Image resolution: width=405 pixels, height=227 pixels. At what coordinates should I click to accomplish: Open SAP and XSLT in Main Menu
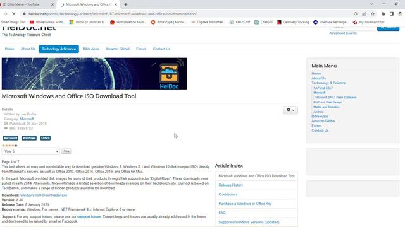click(x=323, y=88)
